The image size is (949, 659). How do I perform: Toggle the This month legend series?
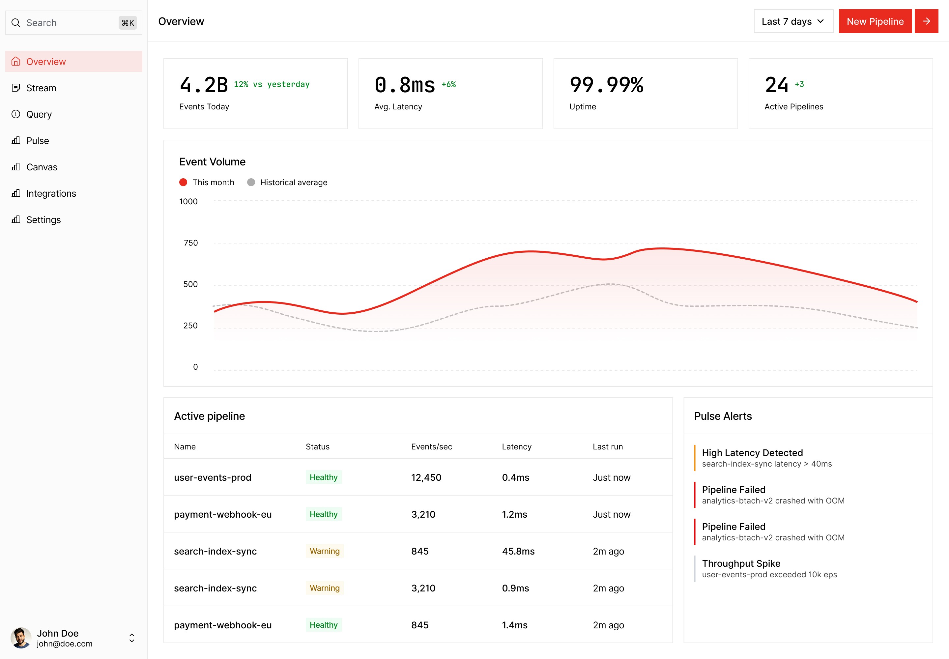coord(207,183)
